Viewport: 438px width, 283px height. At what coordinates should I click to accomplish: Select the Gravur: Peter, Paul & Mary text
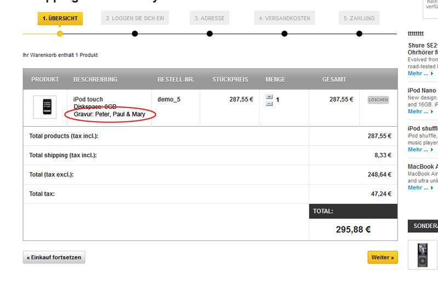pos(109,114)
